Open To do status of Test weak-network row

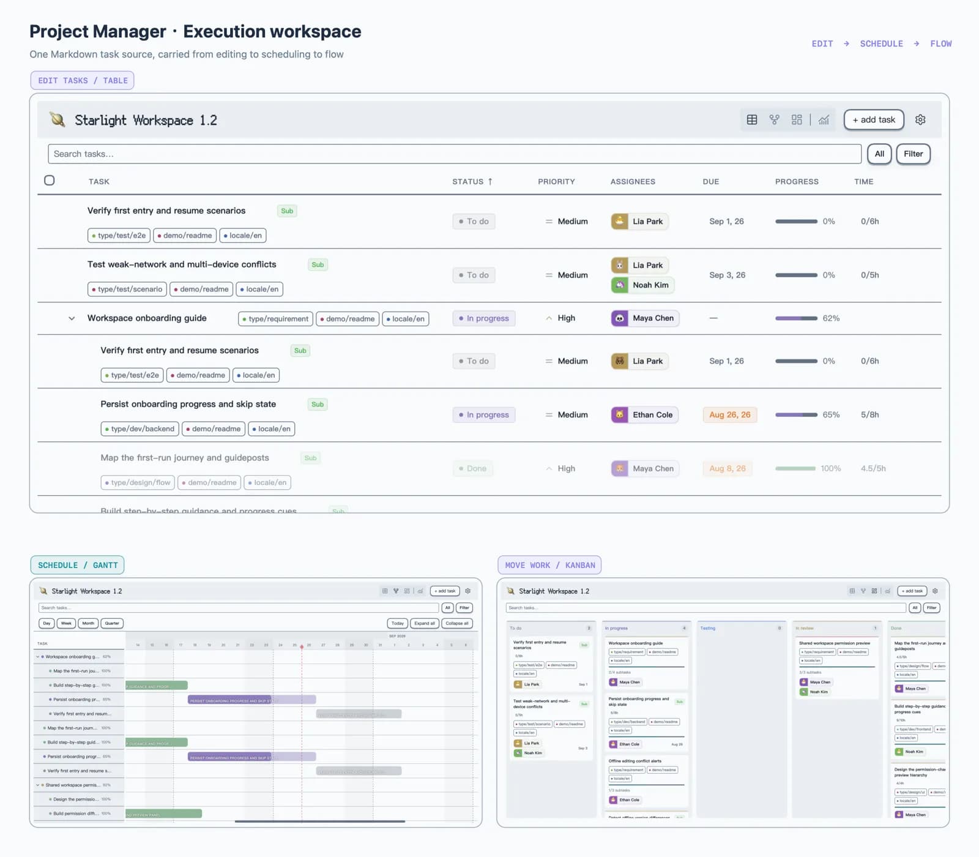coord(474,275)
